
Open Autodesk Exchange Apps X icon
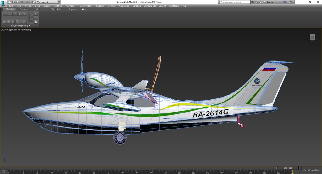point(285,2)
